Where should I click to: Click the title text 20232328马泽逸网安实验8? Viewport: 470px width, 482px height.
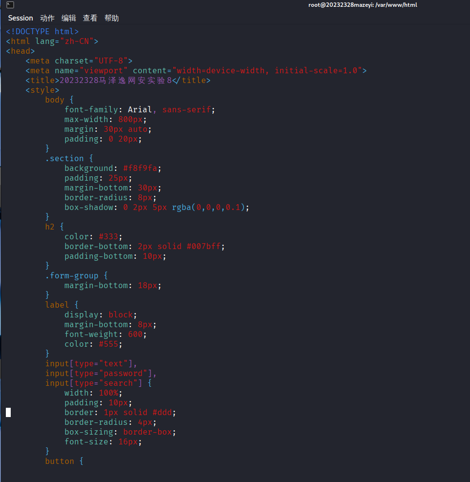pyautogui.click(x=116, y=80)
